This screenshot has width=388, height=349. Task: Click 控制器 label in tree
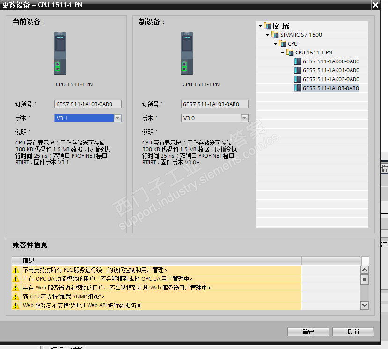(281, 26)
